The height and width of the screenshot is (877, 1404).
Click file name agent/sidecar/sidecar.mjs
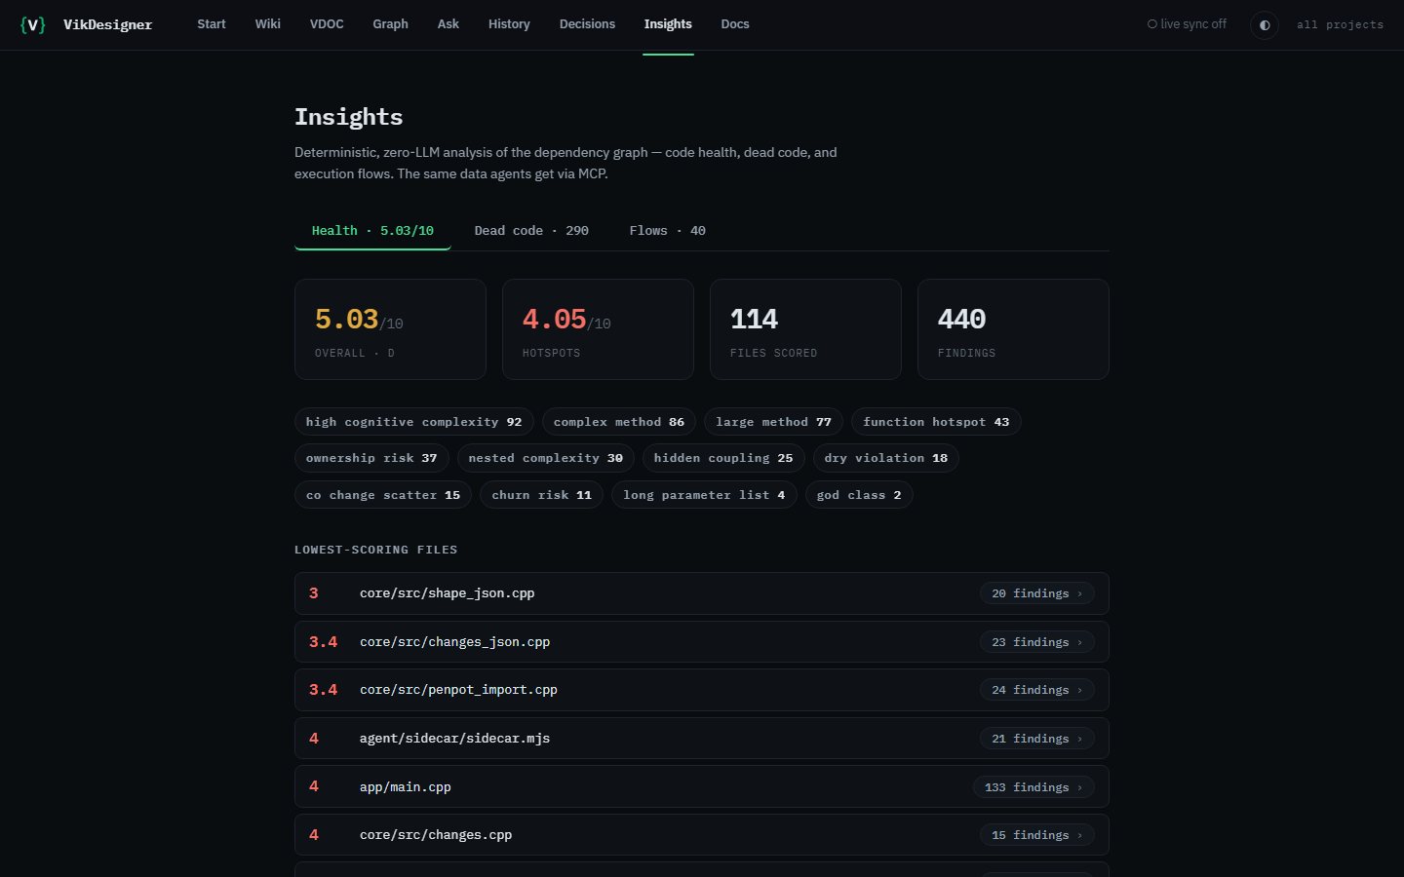(x=454, y=739)
